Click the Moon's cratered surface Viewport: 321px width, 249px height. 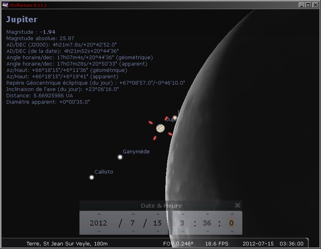coord(238,119)
